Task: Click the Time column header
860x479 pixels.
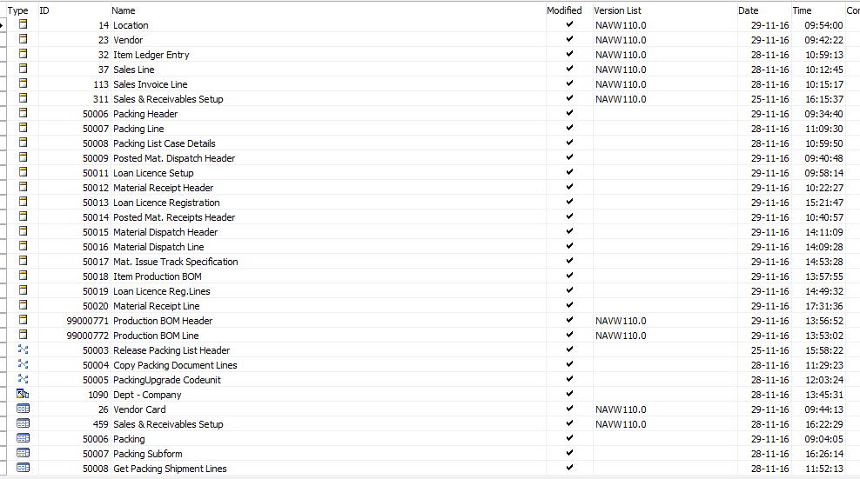Action: (802, 10)
